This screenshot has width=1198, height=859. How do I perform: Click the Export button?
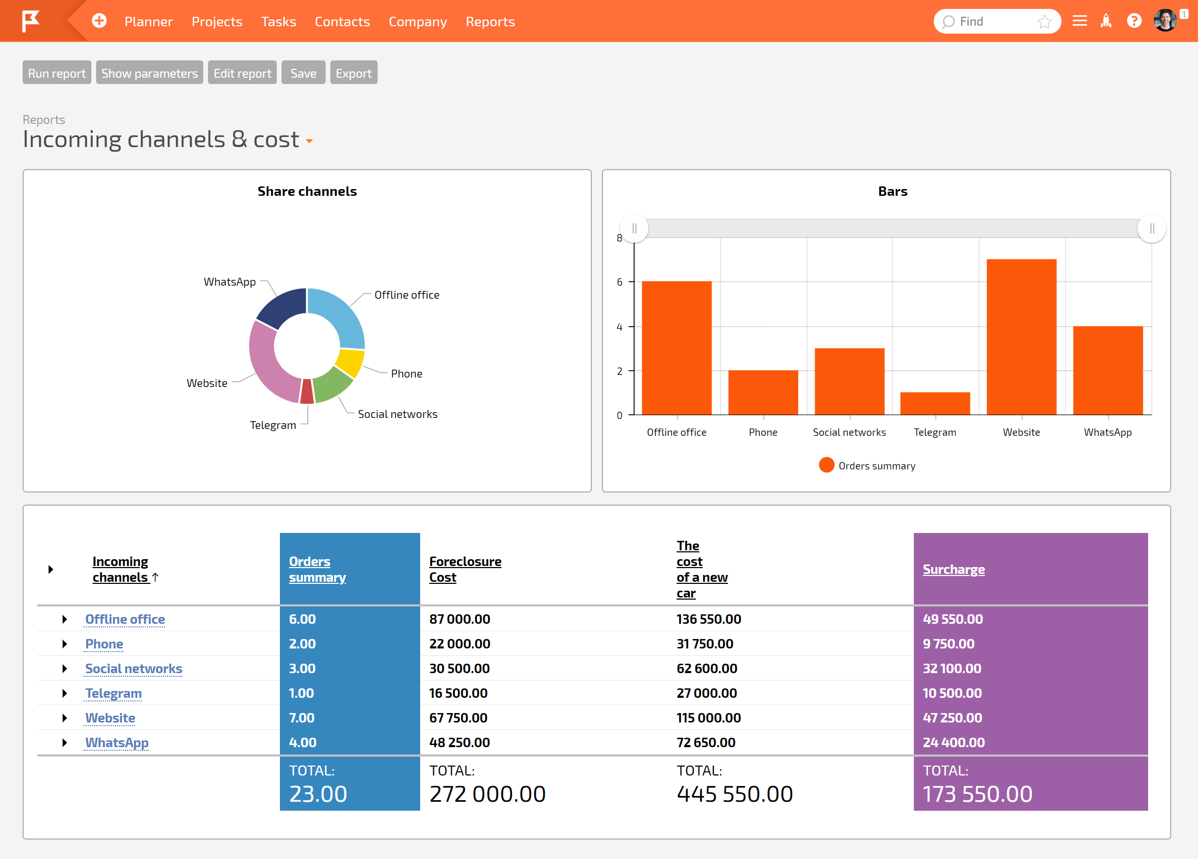pos(353,73)
